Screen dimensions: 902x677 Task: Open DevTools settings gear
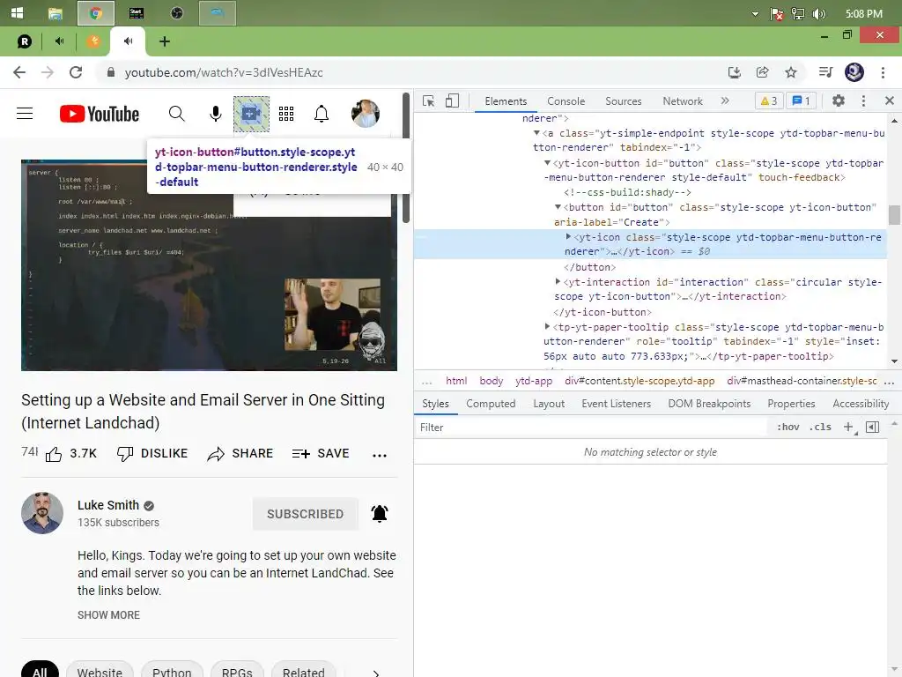click(x=839, y=100)
